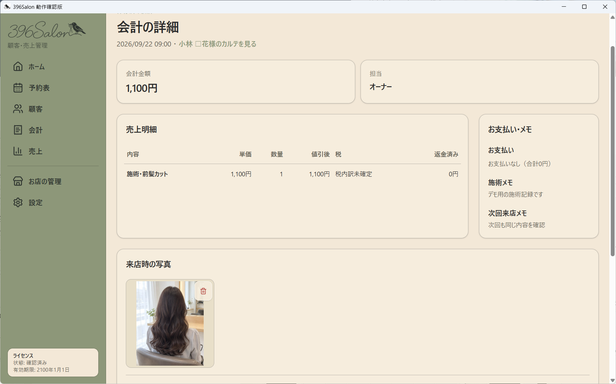Open the hair photo thumbnail
This screenshot has height=384, width=616.
[x=170, y=323]
